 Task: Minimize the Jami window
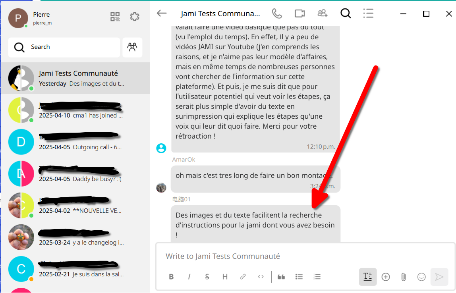[403, 13]
